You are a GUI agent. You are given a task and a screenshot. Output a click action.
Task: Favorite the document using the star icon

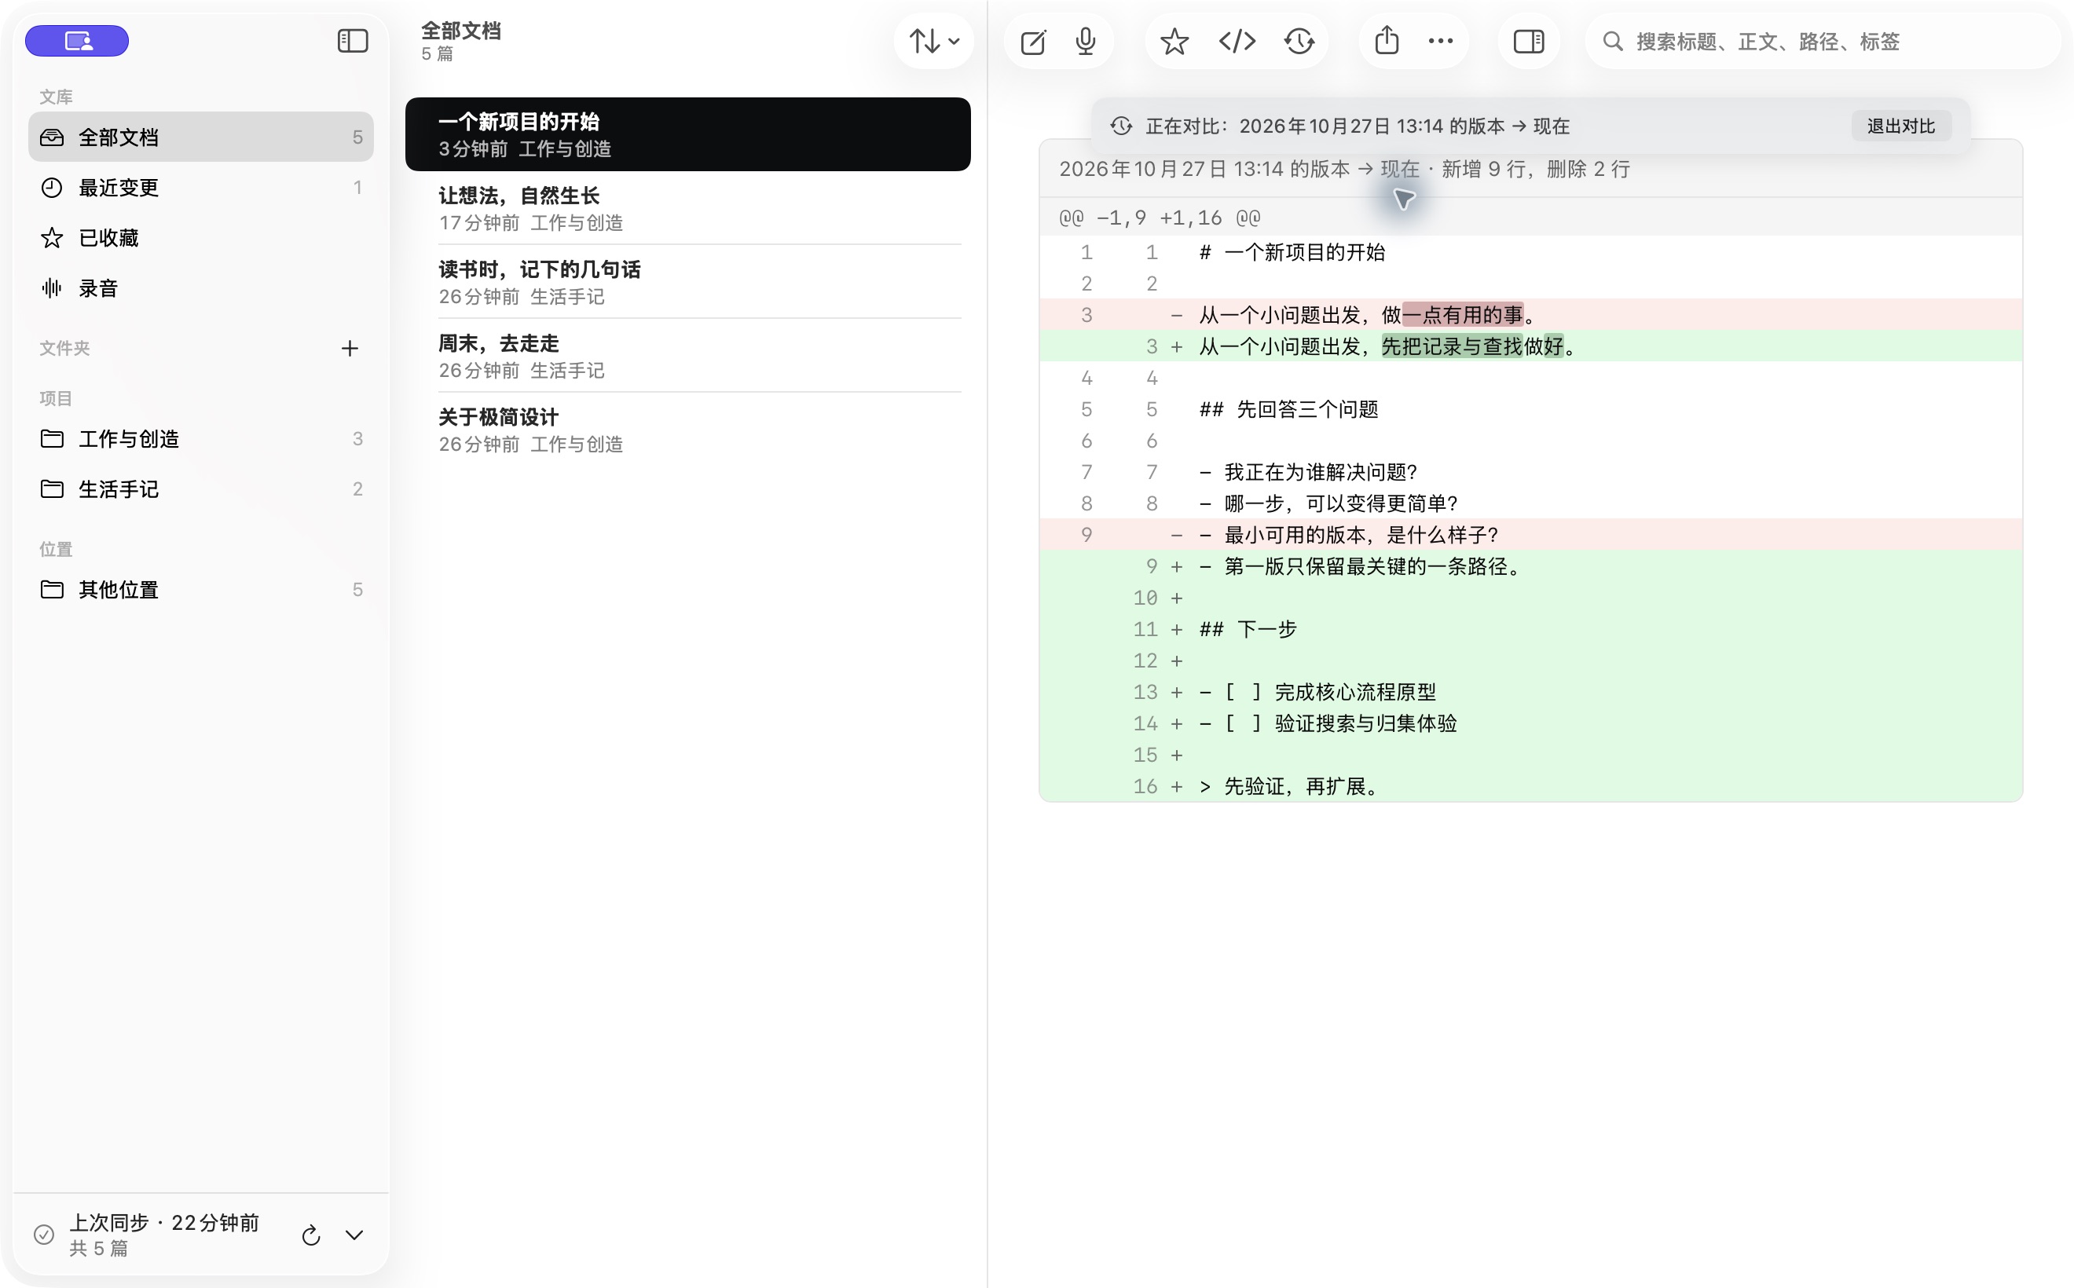point(1174,41)
